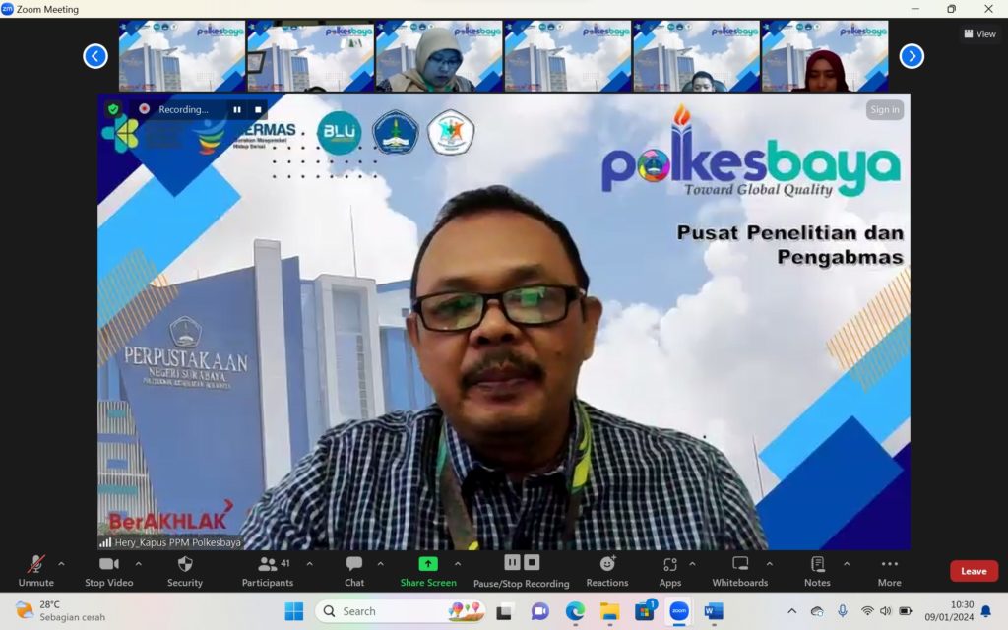1008x630 pixels.
Task: Open the Windows Start menu
Action: click(x=293, y=611)
